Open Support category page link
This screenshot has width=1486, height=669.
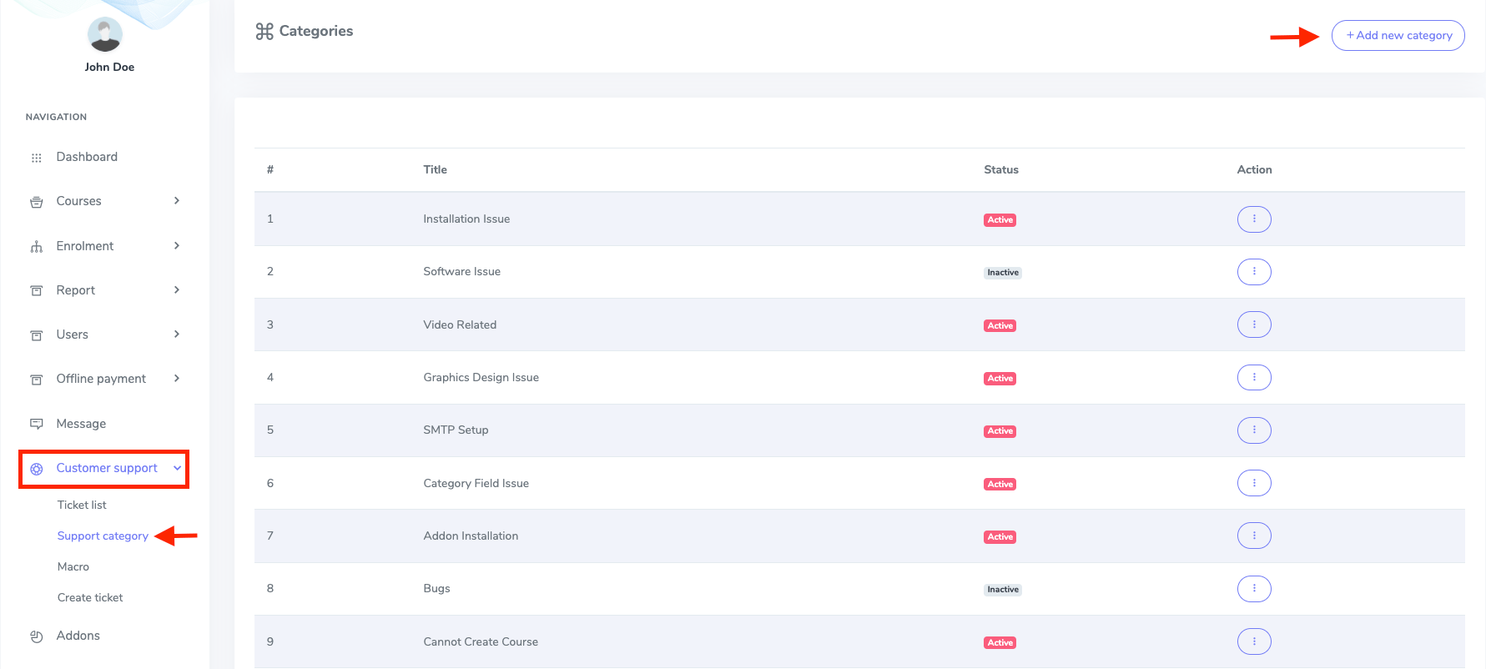click(x=103, y=536)
